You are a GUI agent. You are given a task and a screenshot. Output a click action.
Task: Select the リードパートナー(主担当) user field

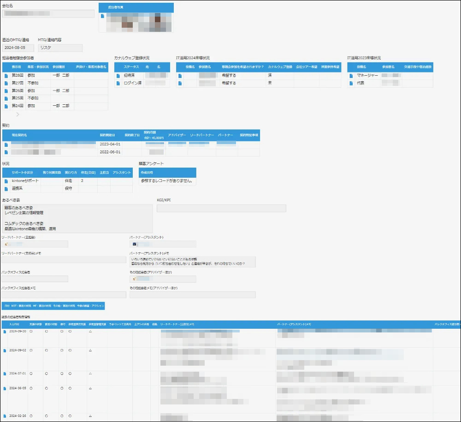[x=35, y=244]
